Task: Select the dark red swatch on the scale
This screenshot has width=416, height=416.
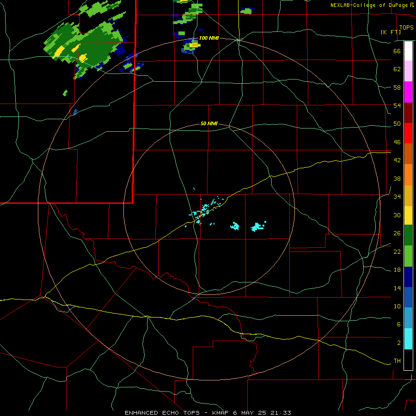Action: pyautogui.click(x=408, y=113)
